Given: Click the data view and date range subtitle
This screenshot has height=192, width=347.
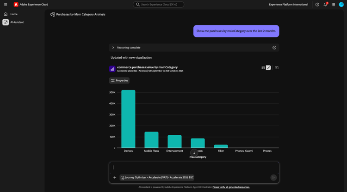Looking at the screenshot, I should click(x=150, y=71).
